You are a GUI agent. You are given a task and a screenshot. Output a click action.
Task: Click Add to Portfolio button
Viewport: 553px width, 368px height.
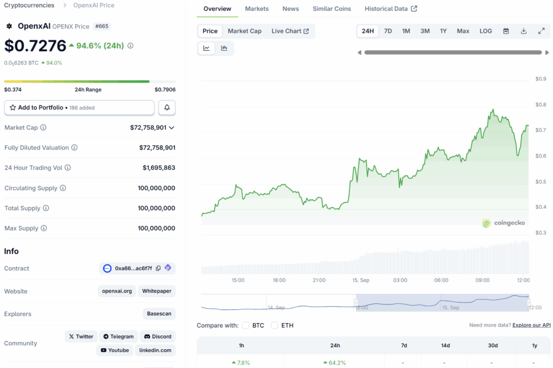click(x=79, y=108)
